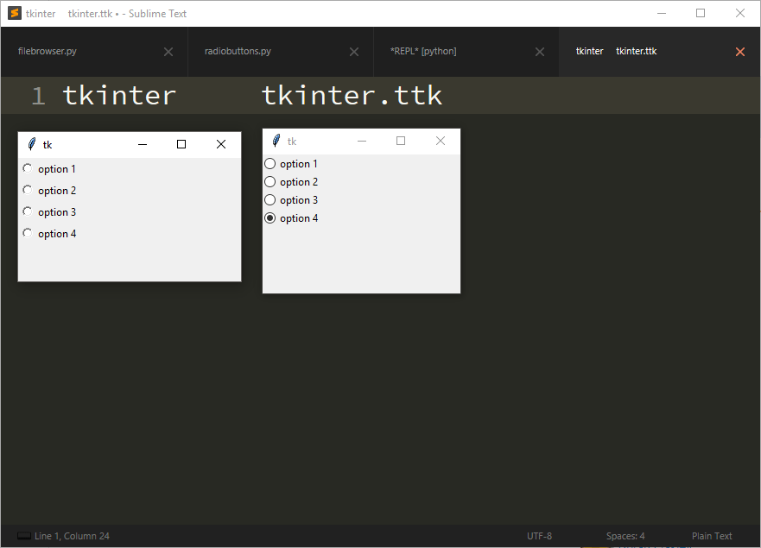
Task: Select option 2 in the left tk window
Action: point(27,190)
